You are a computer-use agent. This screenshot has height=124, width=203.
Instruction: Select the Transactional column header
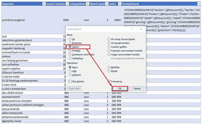[x=130, y=4]
